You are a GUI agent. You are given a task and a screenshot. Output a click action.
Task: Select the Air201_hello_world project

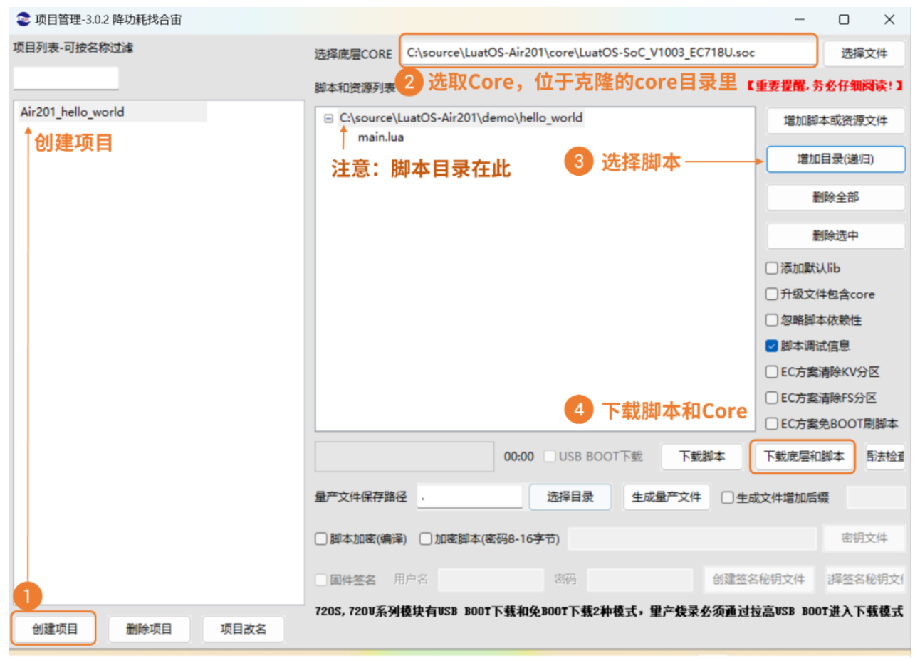click(x=72, y=112)
